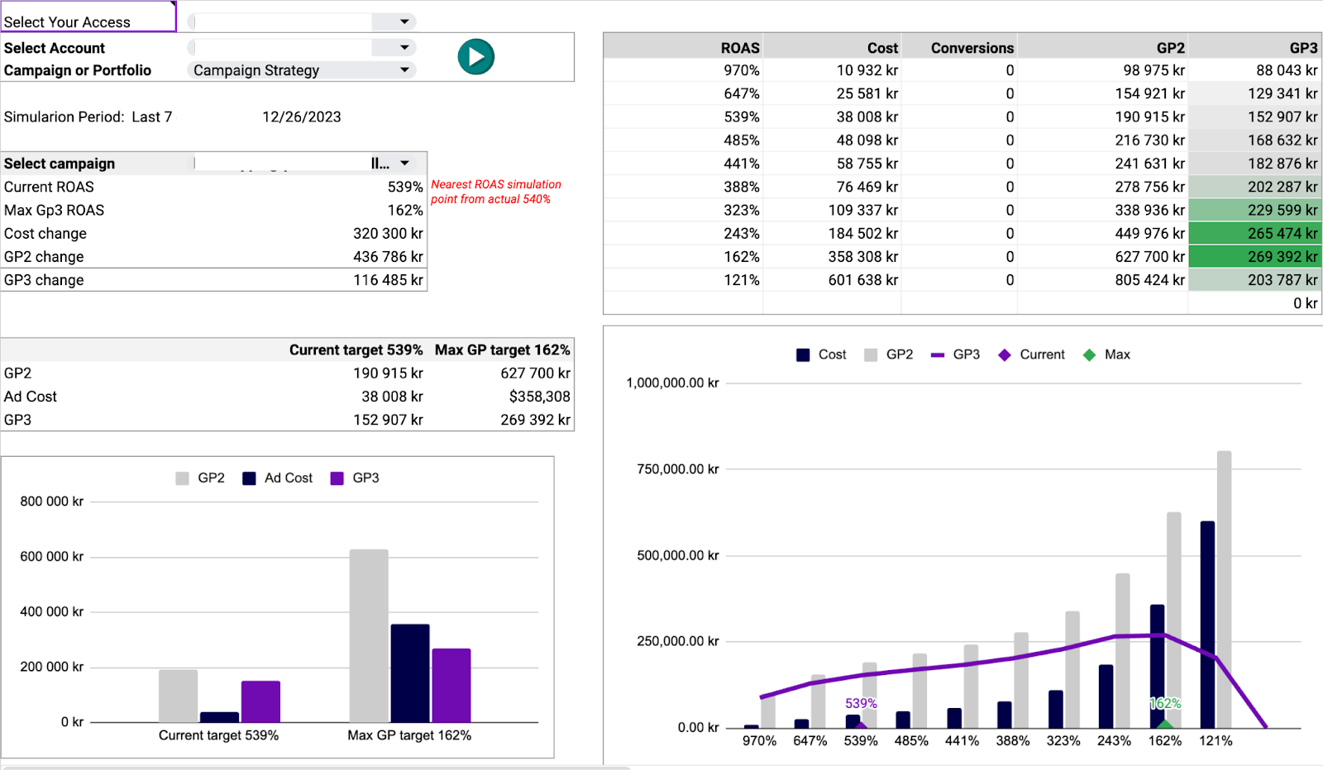The image size is (1323, 770).
Task: Click the 'Current target 539%' column header
Action: pos(356,349)
